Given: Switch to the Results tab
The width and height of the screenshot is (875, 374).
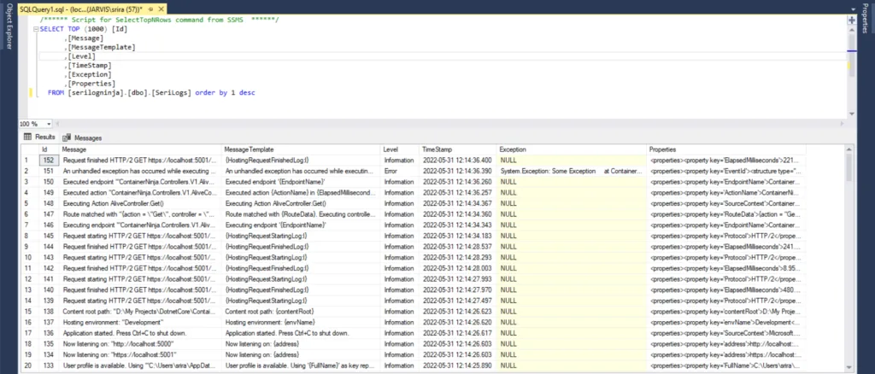Looking at the screenshot, I should (39, 137).
